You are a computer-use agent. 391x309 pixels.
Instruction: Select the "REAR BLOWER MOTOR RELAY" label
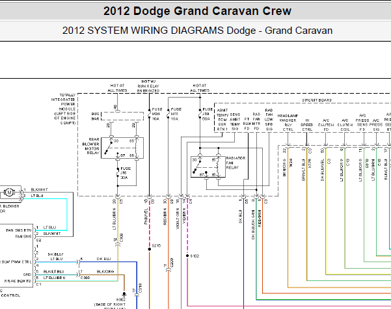(91, 146)
